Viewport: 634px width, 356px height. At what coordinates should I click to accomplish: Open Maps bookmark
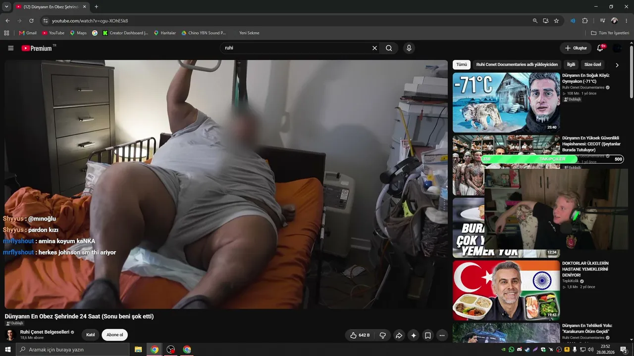click(78, 33)
